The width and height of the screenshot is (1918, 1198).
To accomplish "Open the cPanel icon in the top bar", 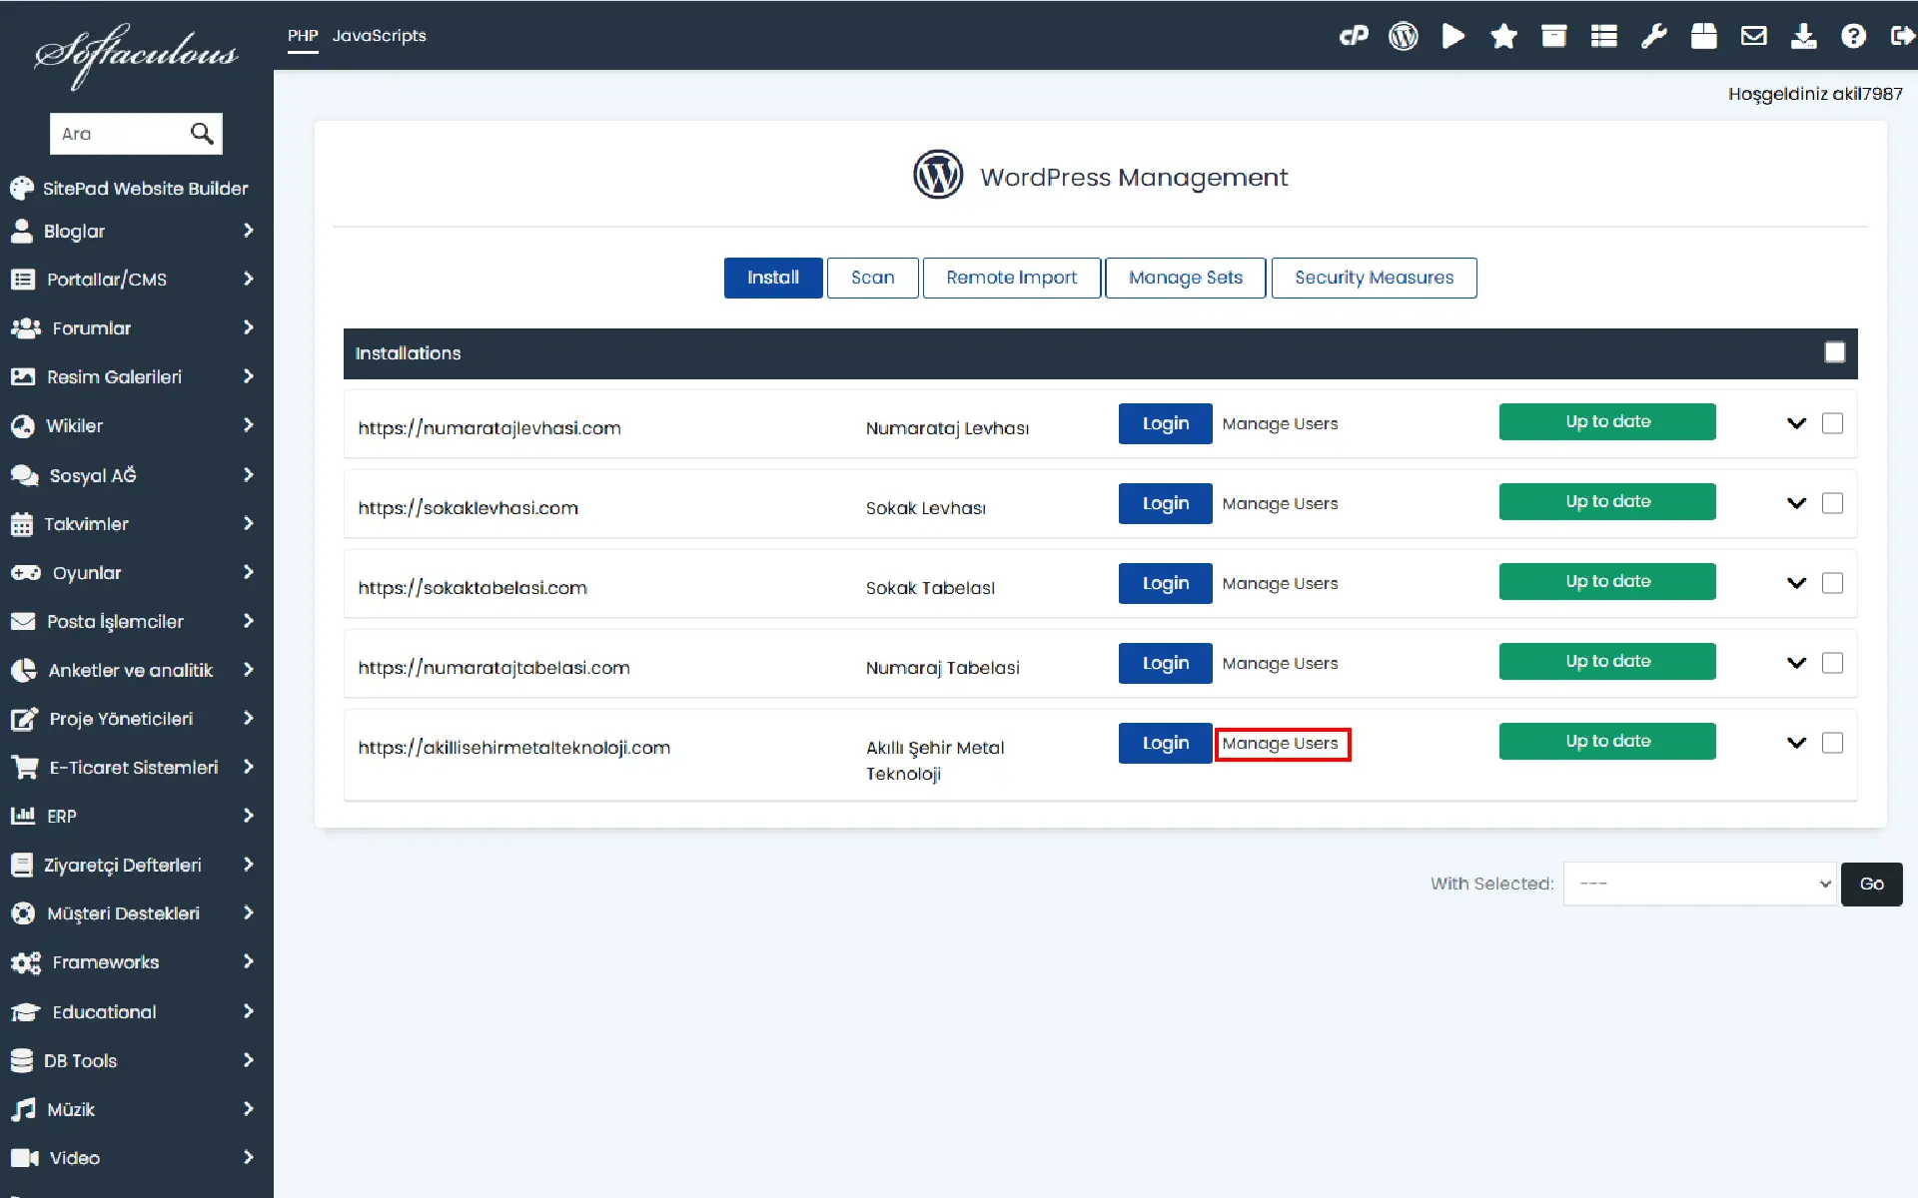I will coord(1354,37).
